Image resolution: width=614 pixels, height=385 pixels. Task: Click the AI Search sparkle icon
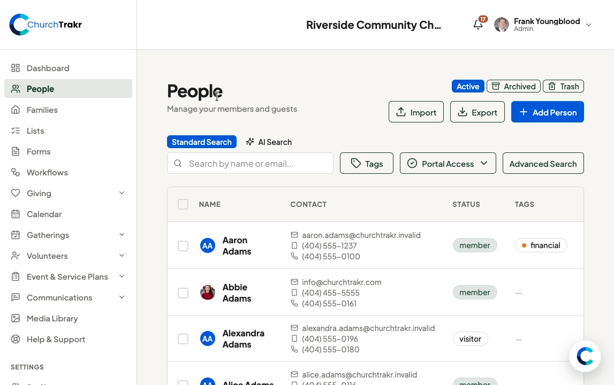click(x=250, y=142)
